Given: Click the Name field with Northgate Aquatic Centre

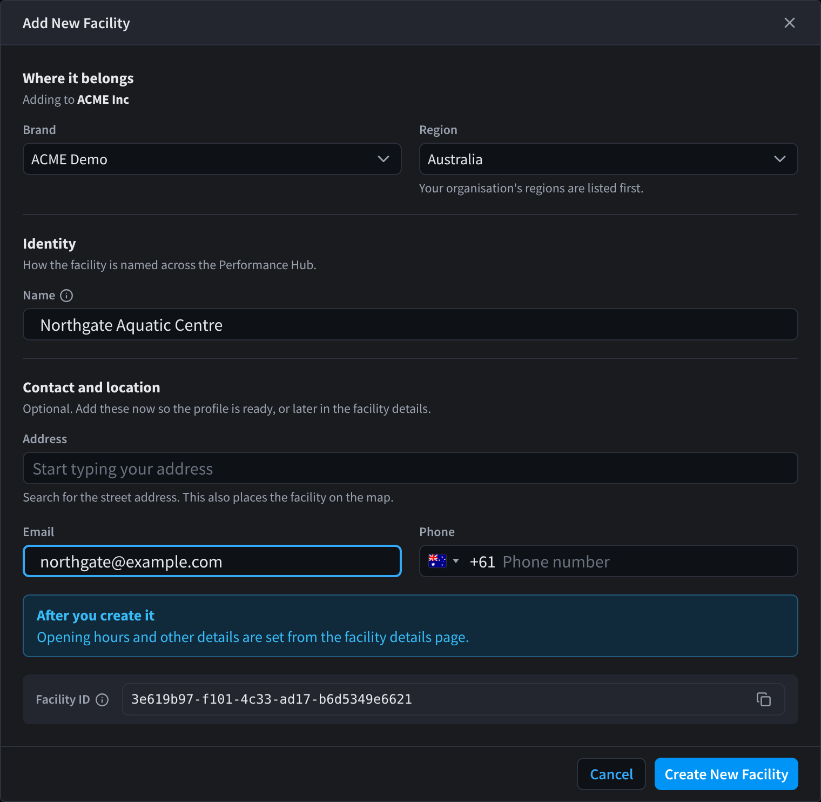Looking at the screenshot, I should point(410,324).
